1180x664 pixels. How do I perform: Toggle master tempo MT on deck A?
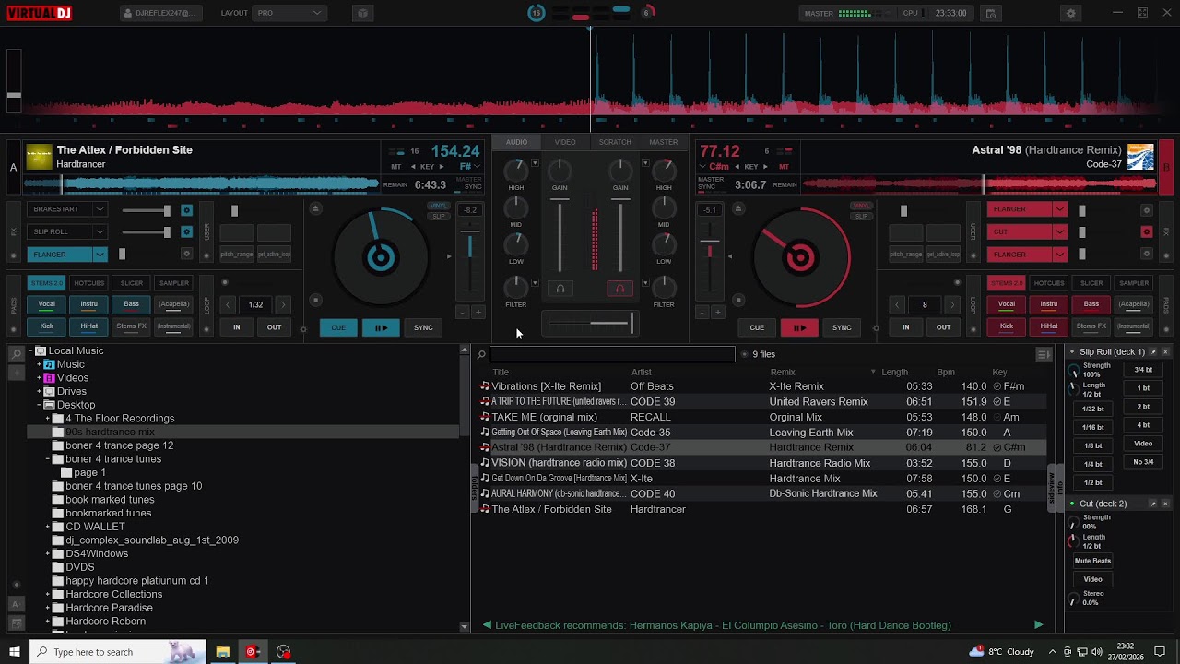[396, 167]
